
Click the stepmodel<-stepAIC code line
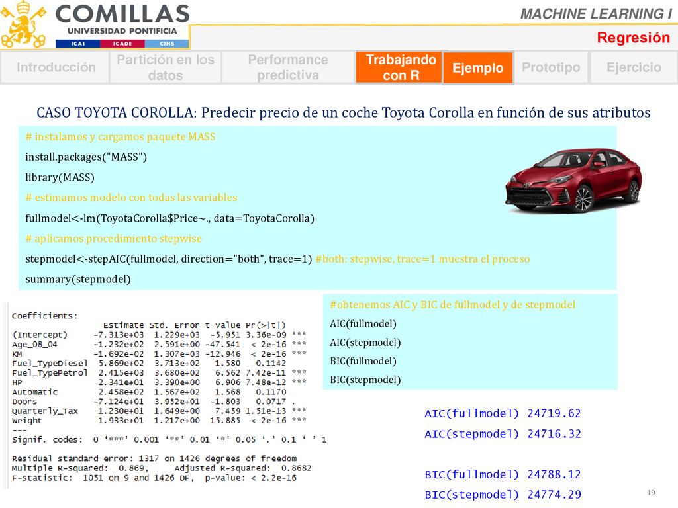tap(169, 259)
